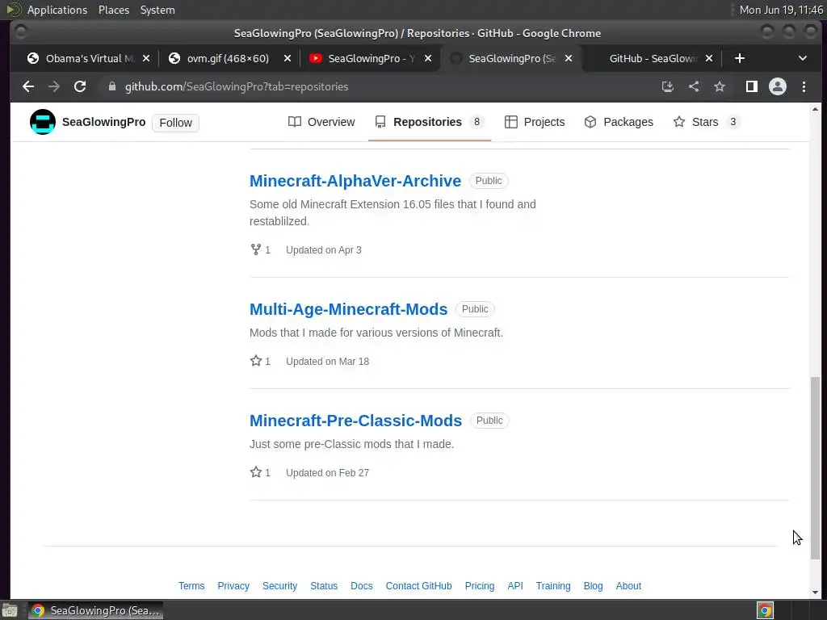Click the scrollbar up arrow
This screenshot has height=620, width=827.
816,109
